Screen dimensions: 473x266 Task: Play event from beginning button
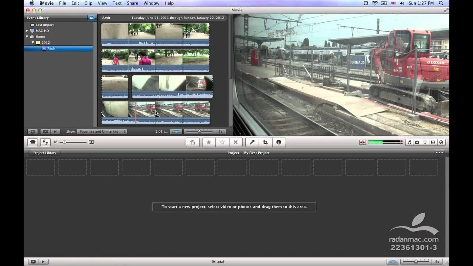pos(55,132)
